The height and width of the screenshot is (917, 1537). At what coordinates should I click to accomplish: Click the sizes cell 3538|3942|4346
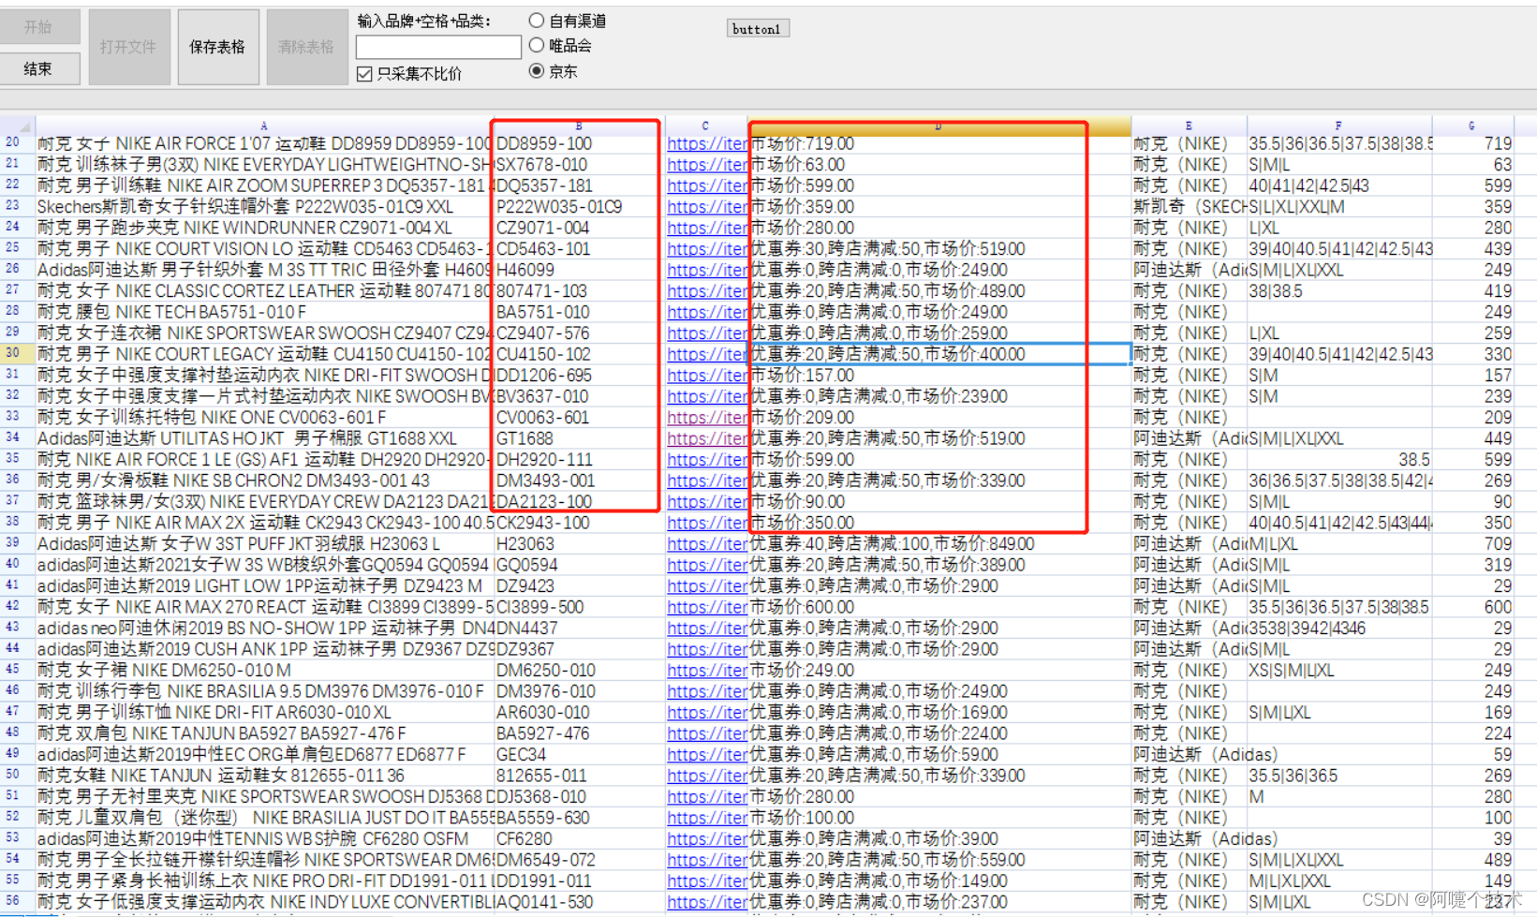pos(1338,629)
